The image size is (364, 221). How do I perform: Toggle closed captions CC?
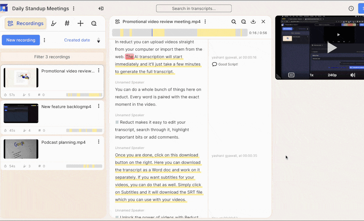(x=291, y=75)
